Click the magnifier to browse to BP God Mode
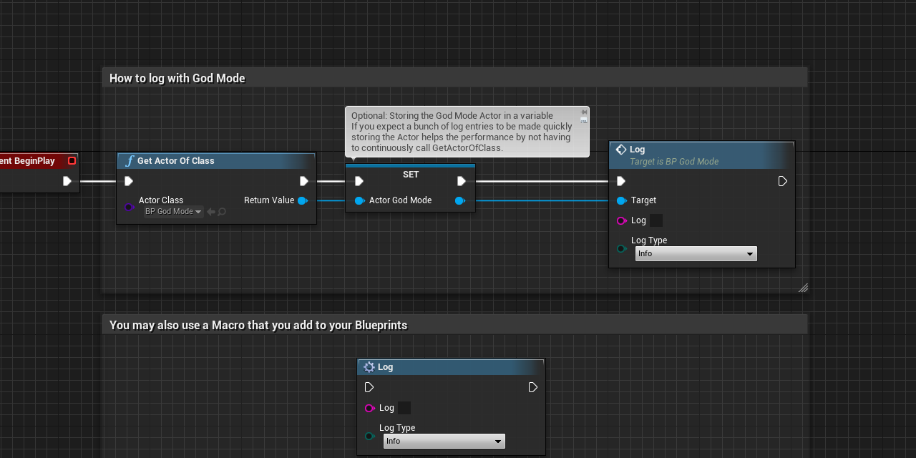Screen dimensions: 916x458 222,212
